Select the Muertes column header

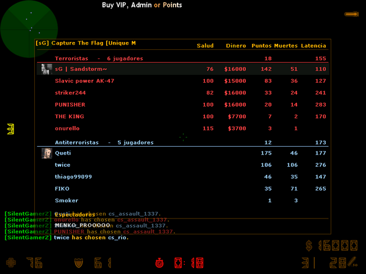[x=285, y=46]
